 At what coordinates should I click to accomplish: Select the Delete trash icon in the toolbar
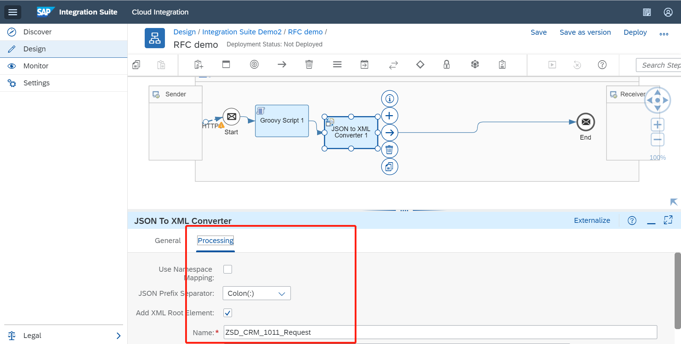pyautogui.click(x=309, y=64)
